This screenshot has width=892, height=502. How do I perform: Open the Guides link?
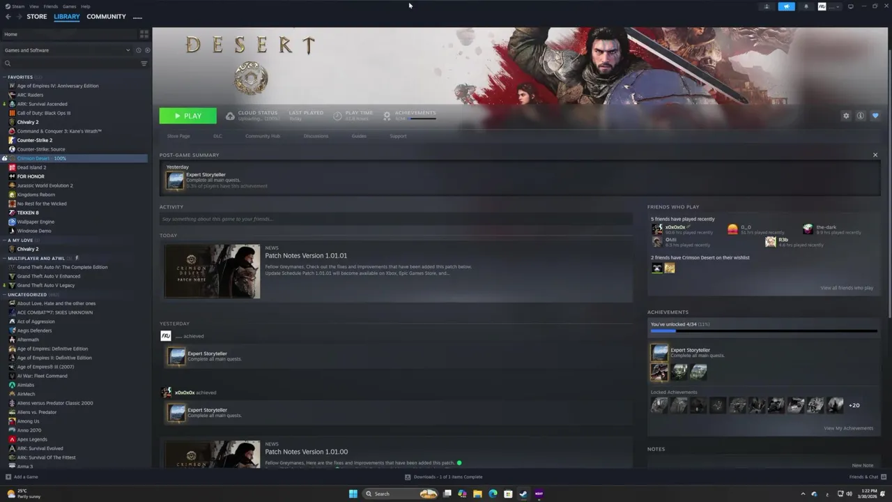359,136
